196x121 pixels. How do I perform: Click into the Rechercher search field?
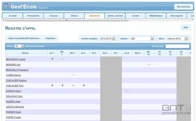click(x=177, y=46)
